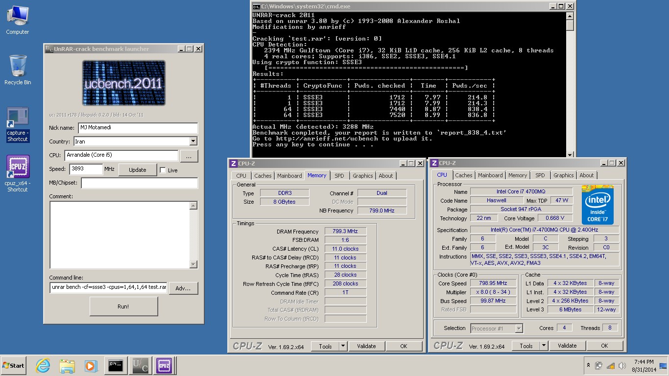Open Windows Media Player from the taskbar

pyautogui.click(x=90, y=365)
